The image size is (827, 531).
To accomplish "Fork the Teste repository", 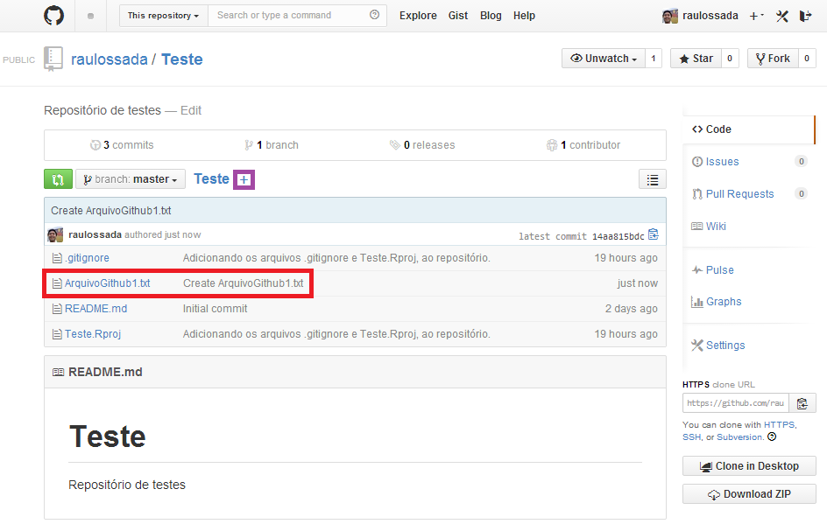I will [x=773, y=59].
